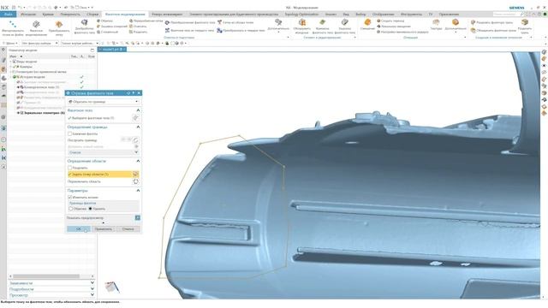Click the Применить button
The height and width of the screenshot is (308, 548).
104,228
